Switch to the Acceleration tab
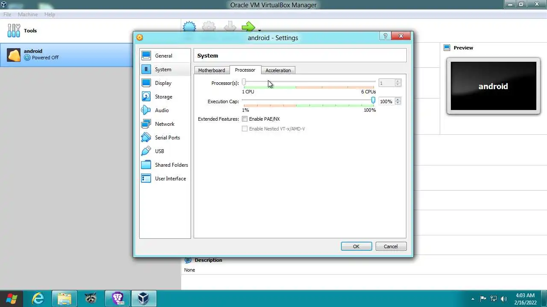The width and height of the screenshot is (547, 307). [x=278, y=70]
